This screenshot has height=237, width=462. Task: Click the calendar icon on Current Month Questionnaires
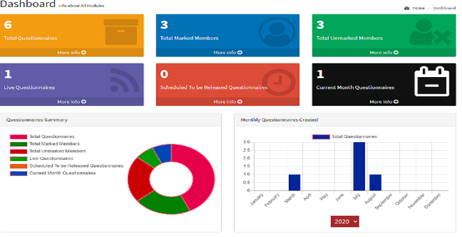(431, 81)
